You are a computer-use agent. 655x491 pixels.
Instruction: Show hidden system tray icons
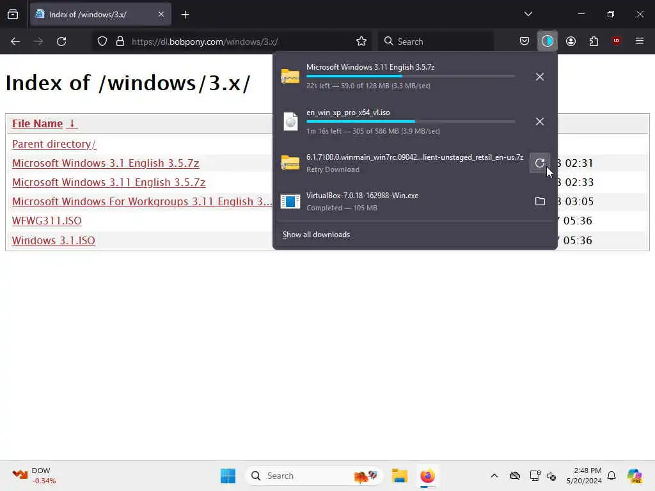(x=494, y=476)
